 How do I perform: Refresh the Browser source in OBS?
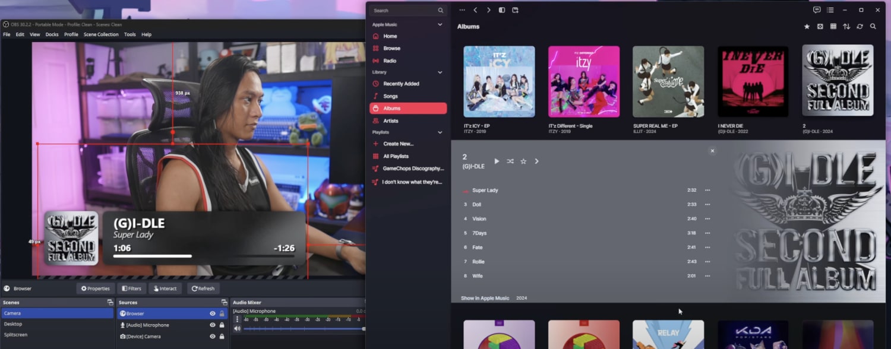pos(203,288)
